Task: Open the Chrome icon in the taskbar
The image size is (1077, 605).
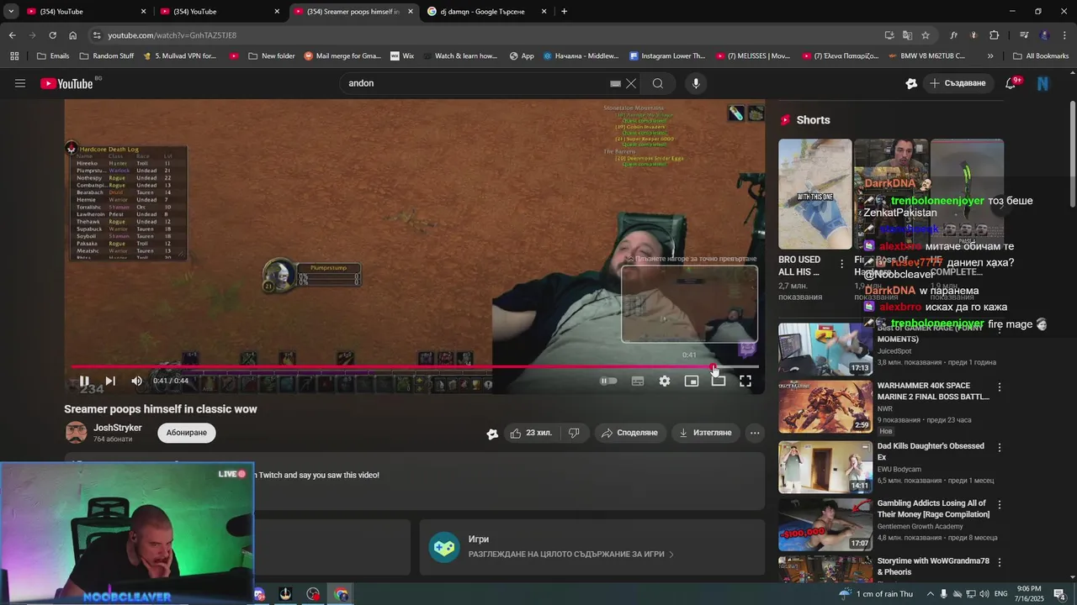Action: point(341,594)
